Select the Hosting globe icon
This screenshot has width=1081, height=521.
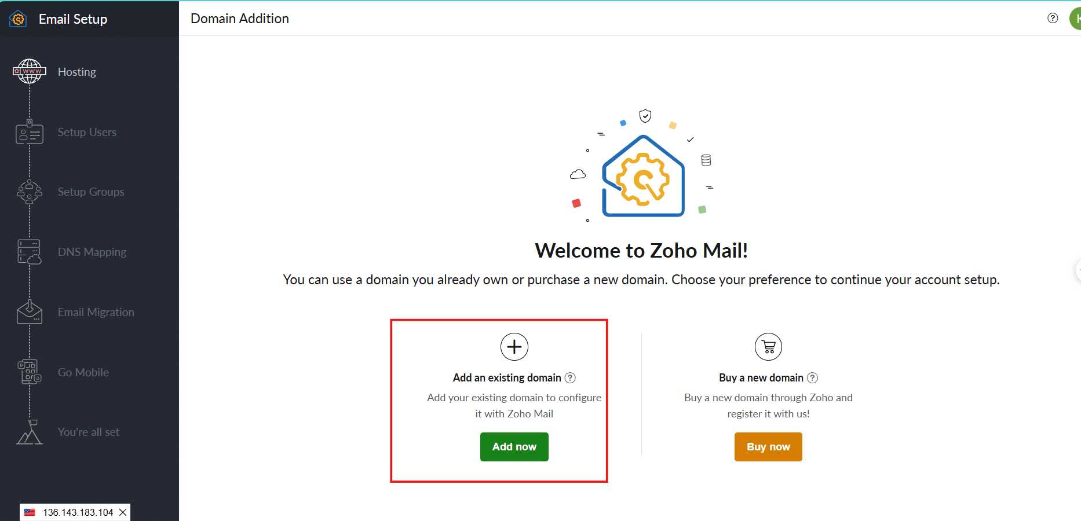click(30, 72)
